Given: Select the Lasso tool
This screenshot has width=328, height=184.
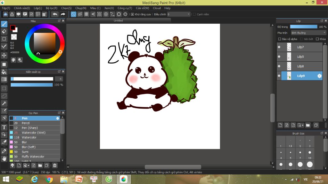Looking at the screenshot, I should (x=4, y=96).
